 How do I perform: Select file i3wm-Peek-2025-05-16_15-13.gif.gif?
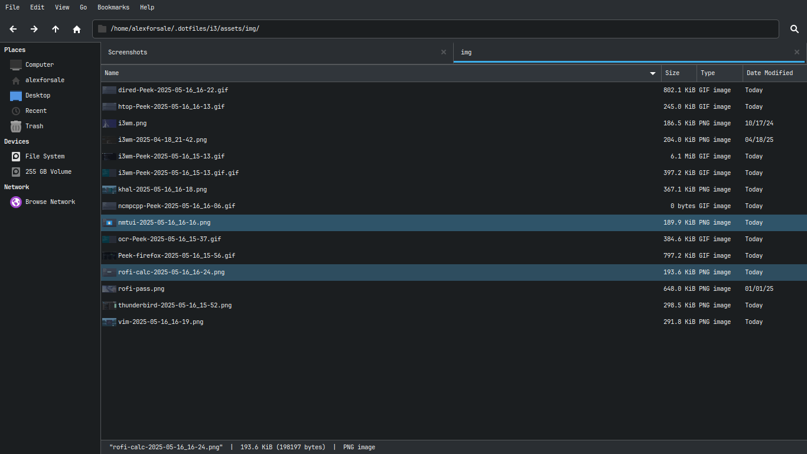[454, 173]
